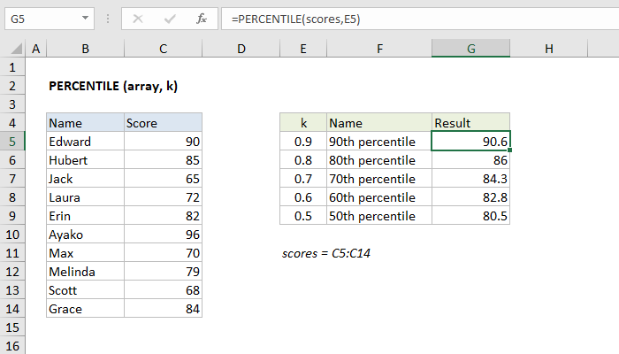Image resolution: width=619 pixels, height=354 pixels.
Task: Select column D header
Action: coord(241,49)
